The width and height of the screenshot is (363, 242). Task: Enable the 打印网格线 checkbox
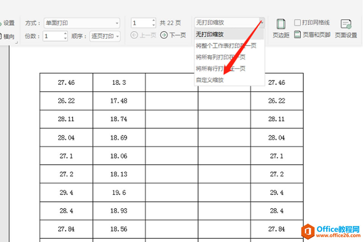[297, 22]
